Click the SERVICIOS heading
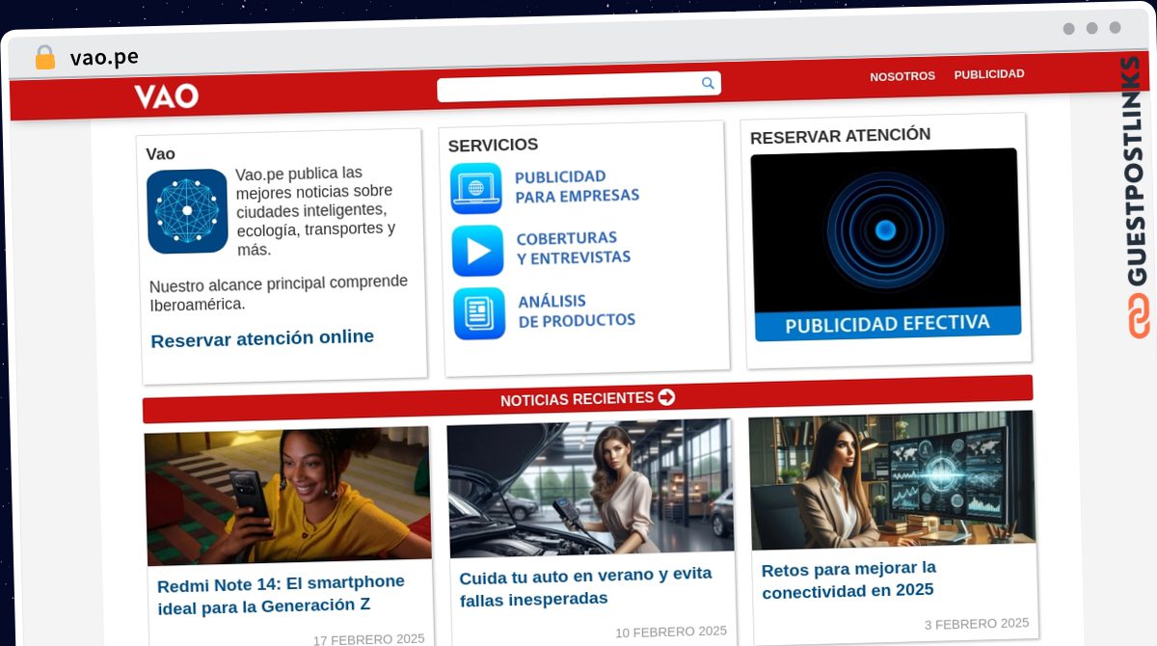 click(493, 145)
